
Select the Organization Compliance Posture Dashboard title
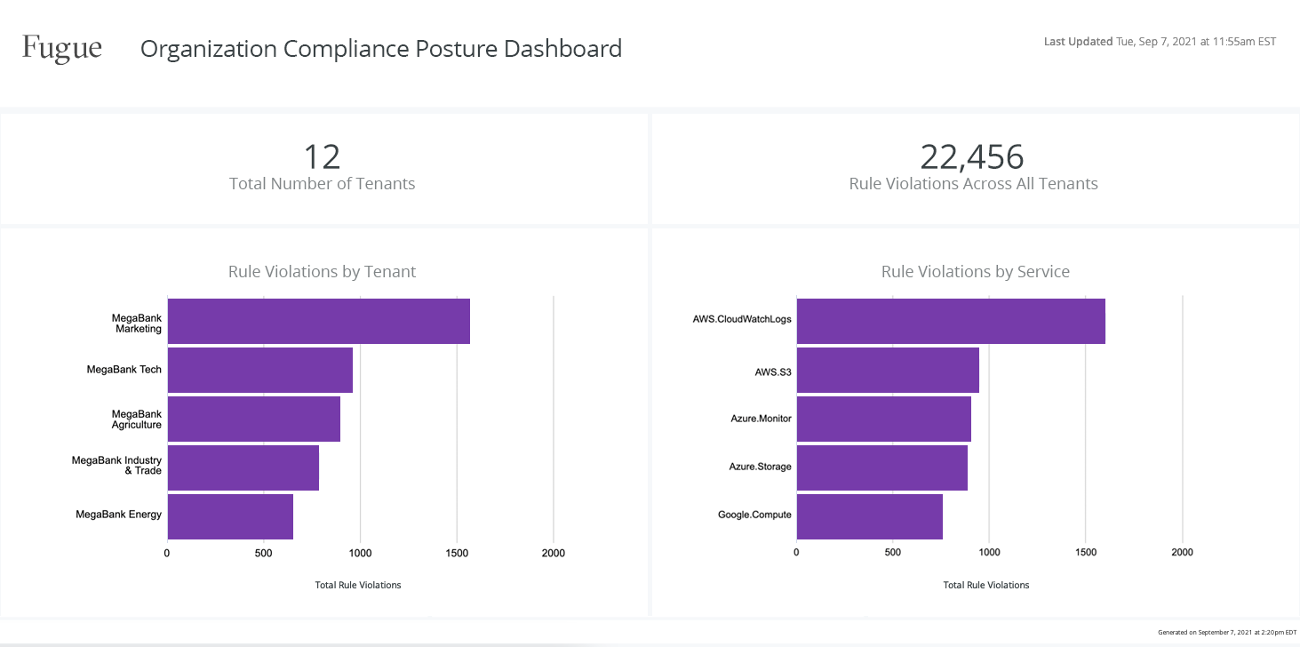(x=381, y=48)
